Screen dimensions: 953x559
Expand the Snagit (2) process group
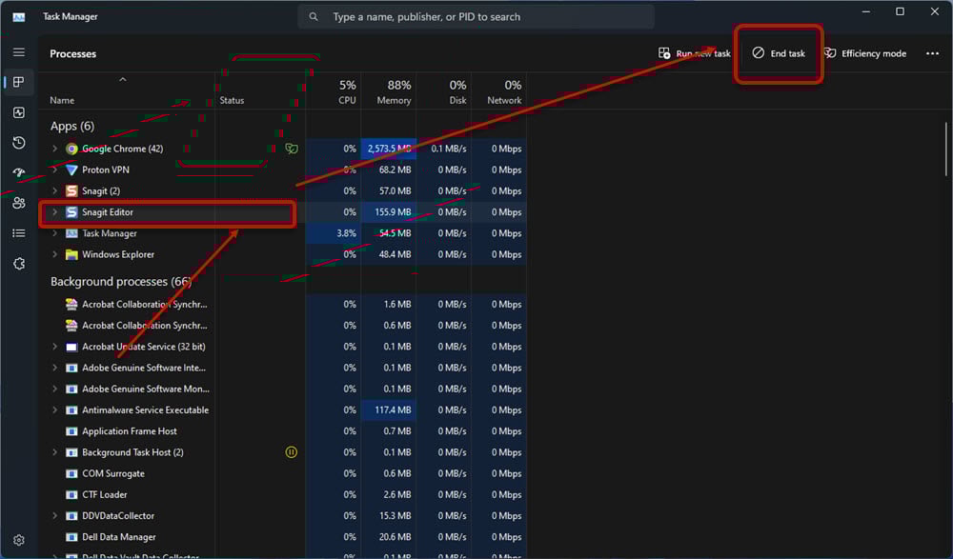tap(54, 191)
